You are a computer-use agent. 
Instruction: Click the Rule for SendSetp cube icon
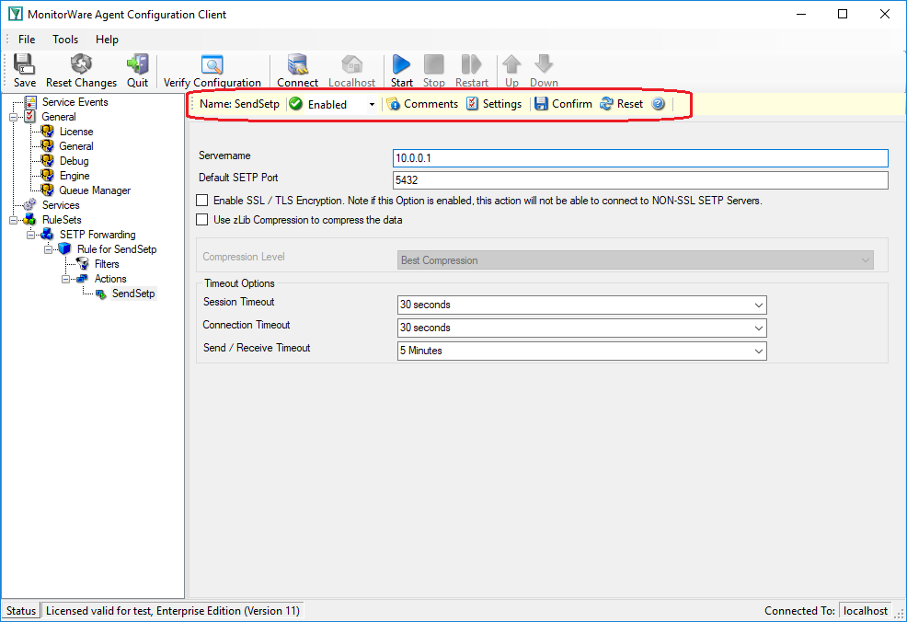(x=64, y=249)
